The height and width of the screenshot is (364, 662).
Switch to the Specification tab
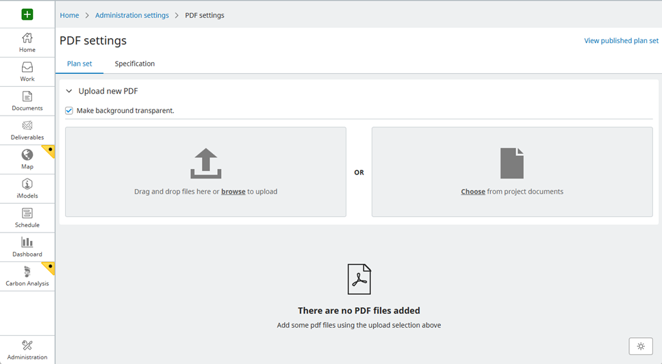click(135, 64)
